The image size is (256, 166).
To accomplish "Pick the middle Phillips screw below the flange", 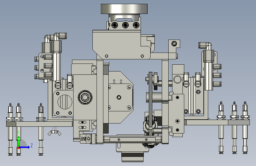I will click(x=125, y=25).
